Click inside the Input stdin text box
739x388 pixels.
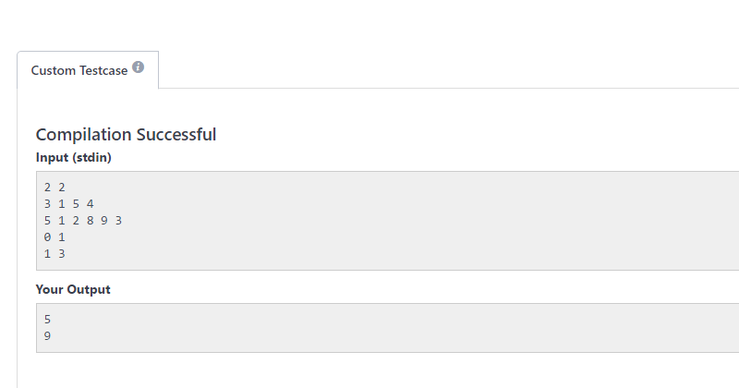pyautogui.click(x=387, y=221)
